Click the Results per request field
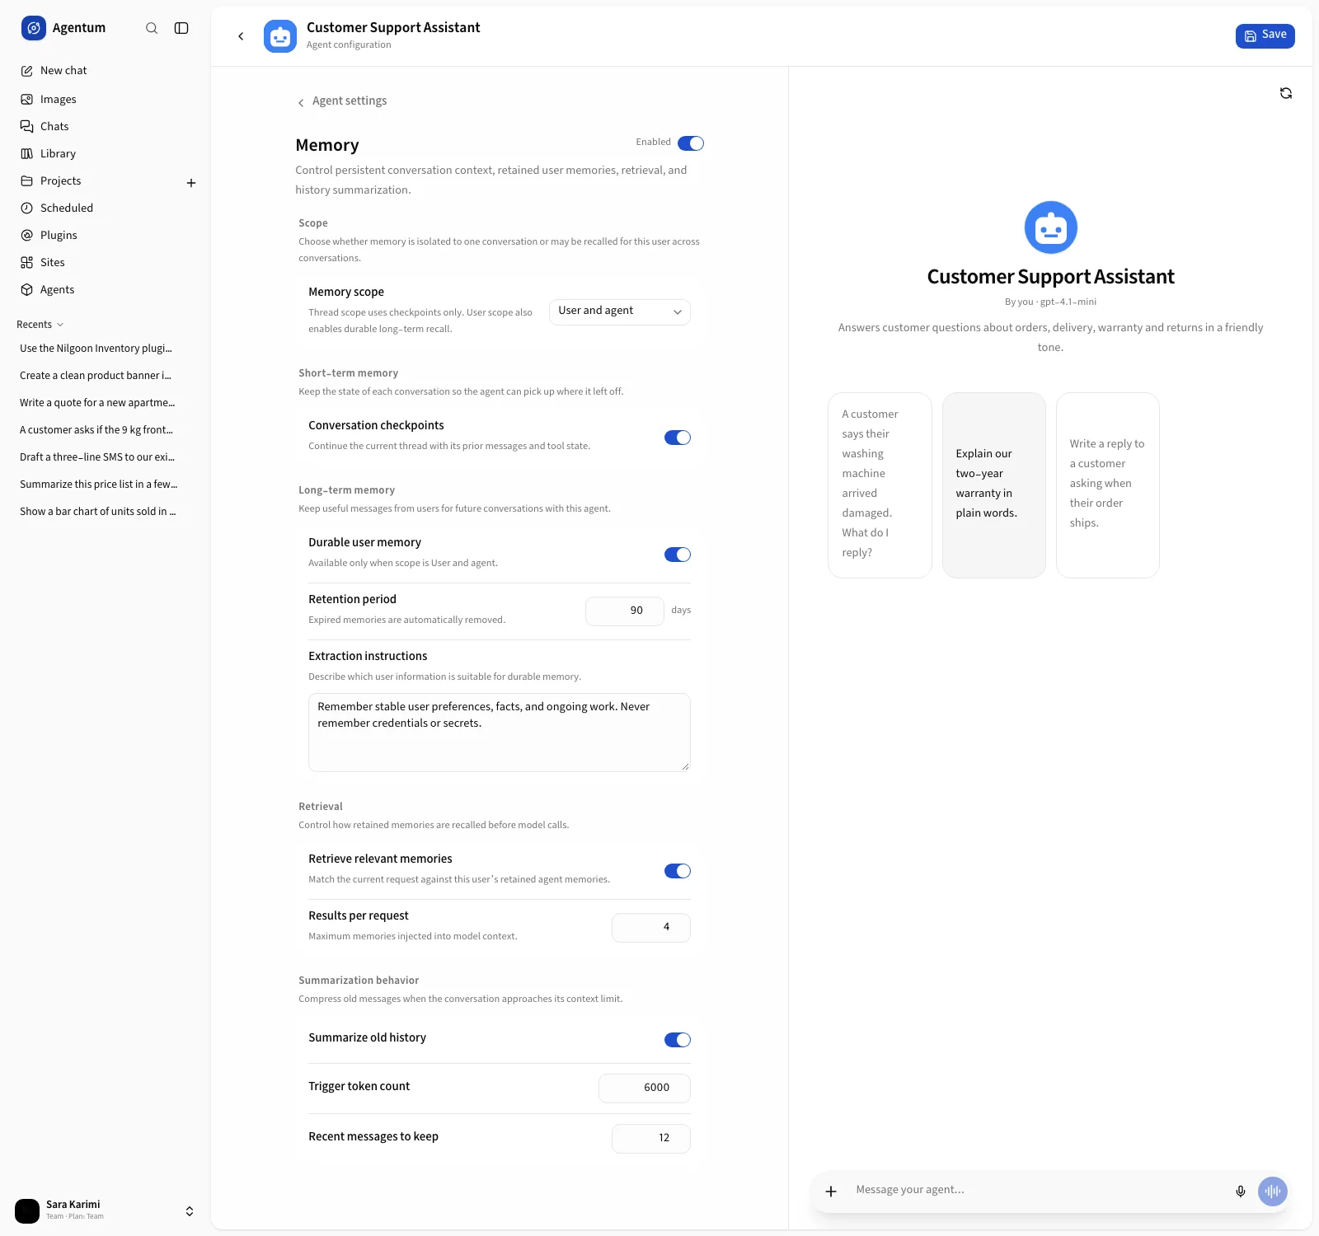This screenshot has width=1319, height=1236. [x=651, y=927]
